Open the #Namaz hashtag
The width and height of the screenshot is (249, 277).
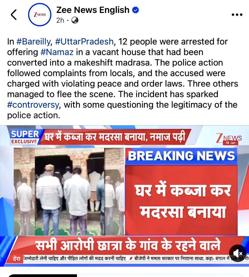(x=57, y=52)
